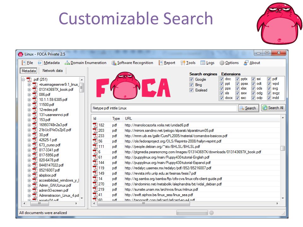
Task: Open the Metadata menu in toolbar
Action: point(49,63)
